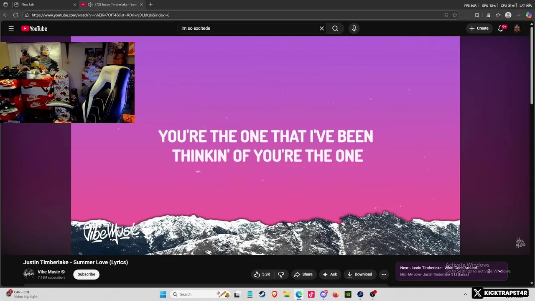
Task: Like the Summer Love video
Action: coord(262,274)
